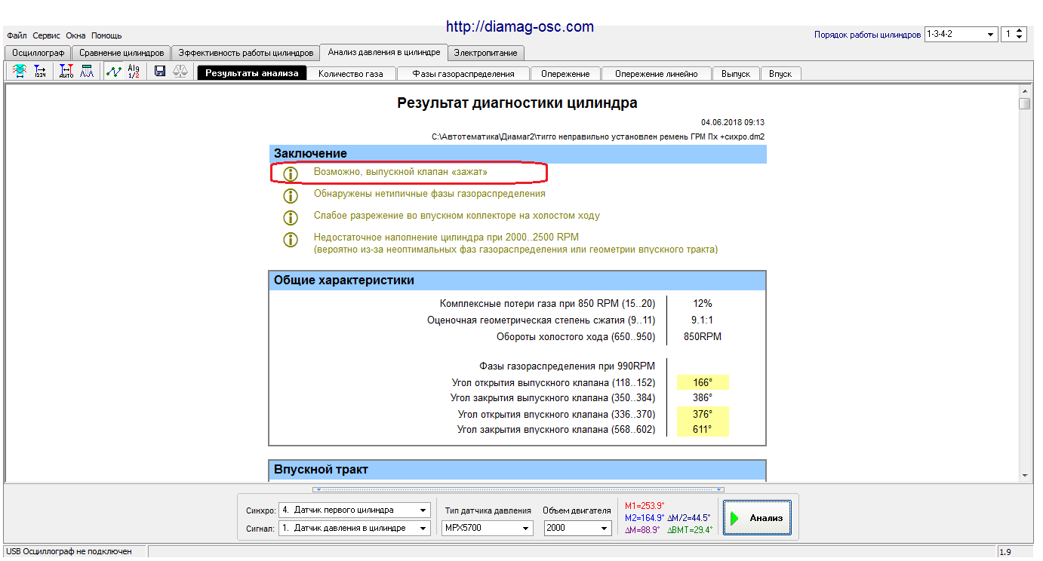Click the report vertical scrollbar thumb
Screen dimensions: 1043x561
tap(1024, 104)
